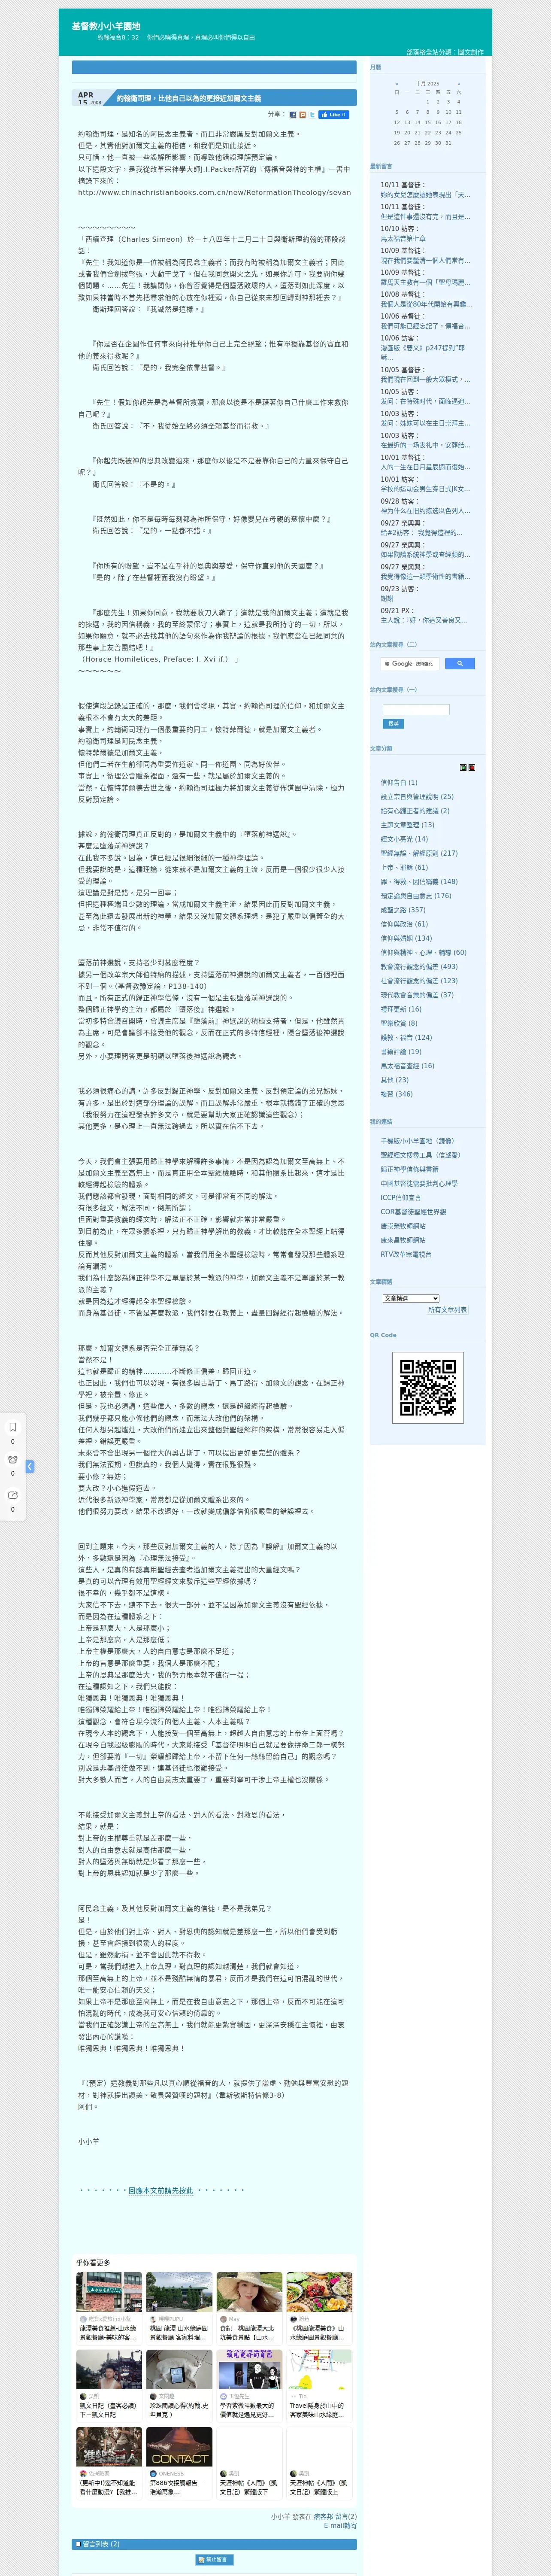Open the 所有文章列表 link
Screen dimensions: 551x2576
click(x=447, y=1309)
